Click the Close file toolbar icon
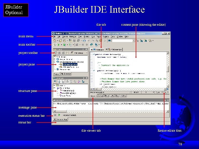 coord(70,41)
